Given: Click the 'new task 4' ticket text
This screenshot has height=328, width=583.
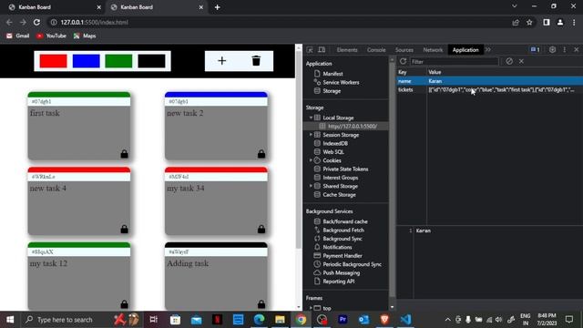Looking at the screenshot, I should coord(48,189).
